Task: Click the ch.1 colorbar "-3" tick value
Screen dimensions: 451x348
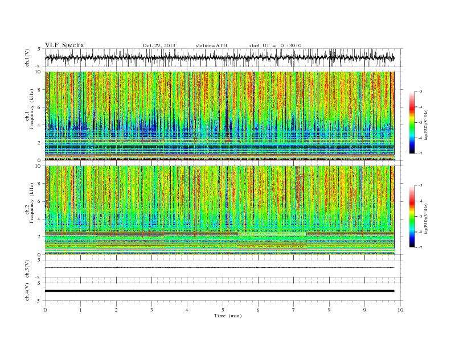Action: 420,92
